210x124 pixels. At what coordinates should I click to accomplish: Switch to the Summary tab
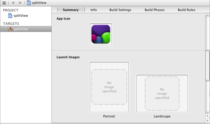point(70,10)
